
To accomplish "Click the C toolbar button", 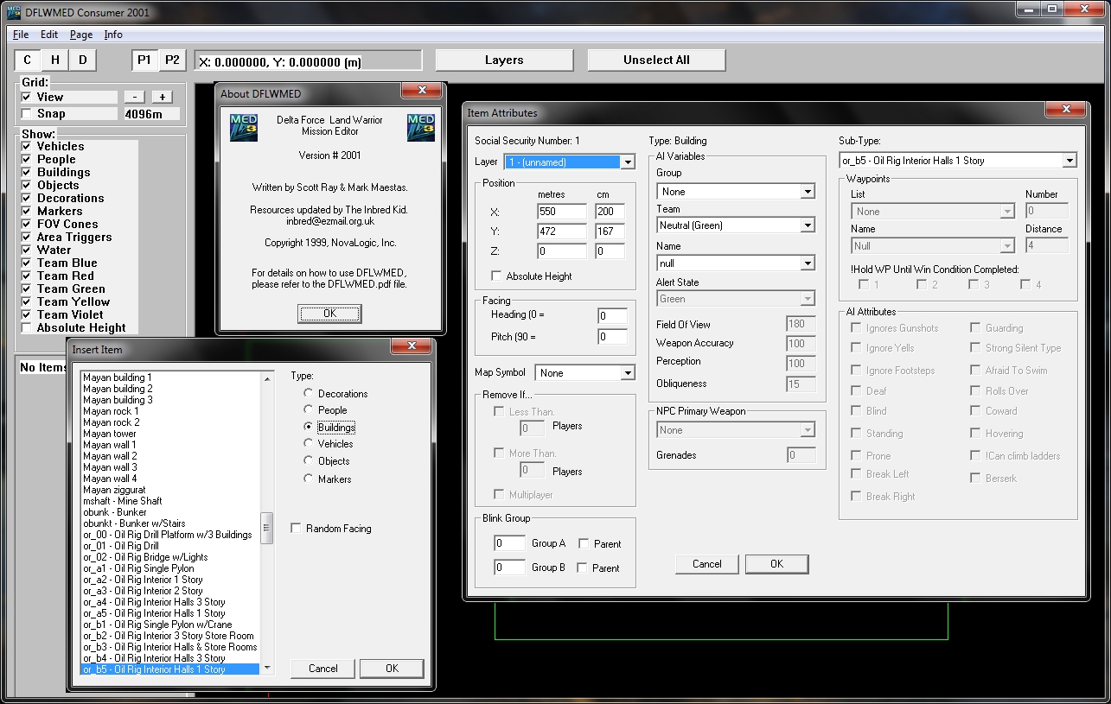I will point(28,60).
